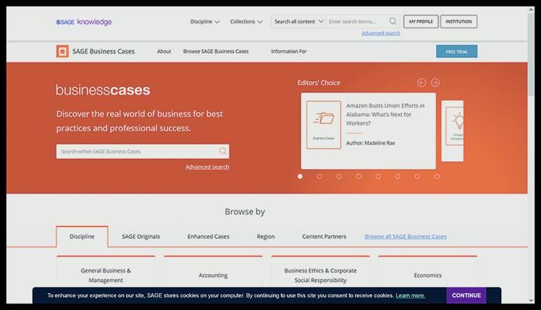This screenshot has height=310, width=541.
Task: Open the partially visible lightbulb case card
Action: pos(453,131)
